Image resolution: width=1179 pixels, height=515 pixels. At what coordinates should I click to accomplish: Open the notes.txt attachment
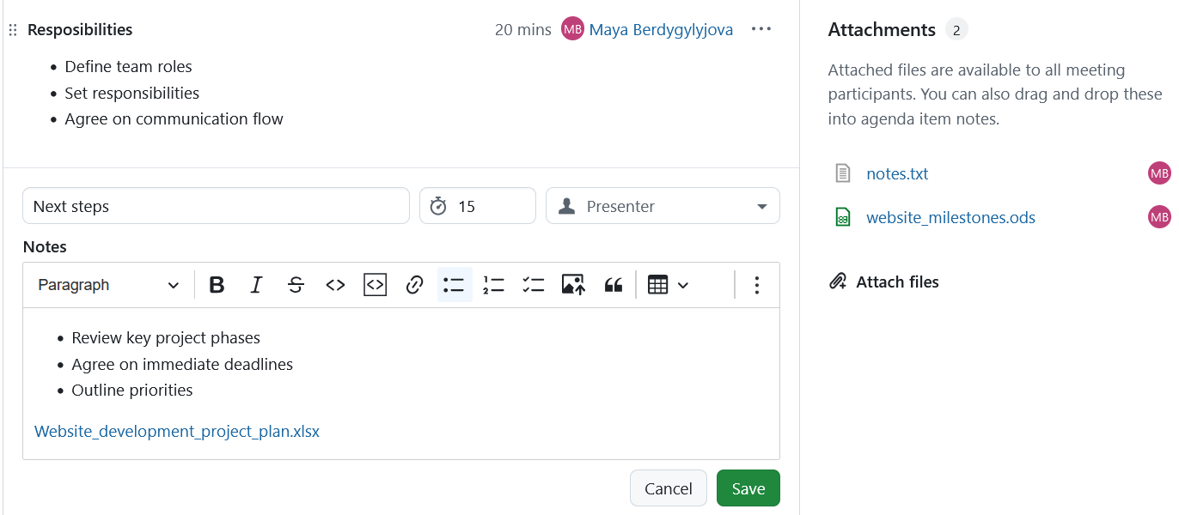point(896,173)
